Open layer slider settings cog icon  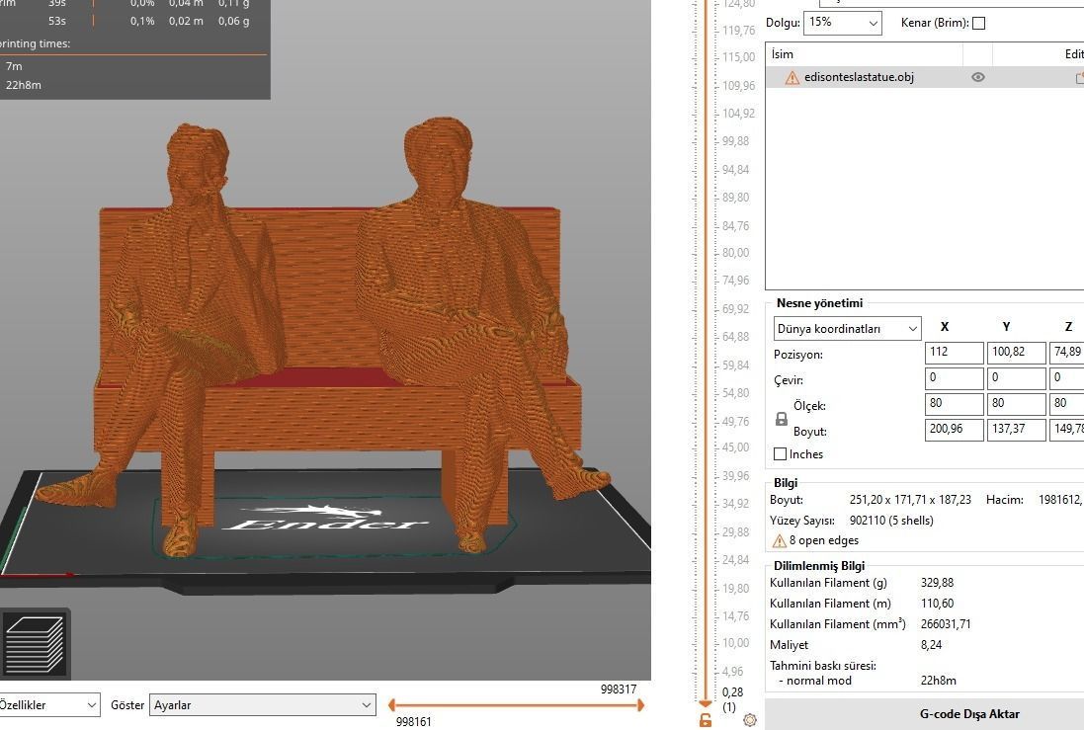749,720
